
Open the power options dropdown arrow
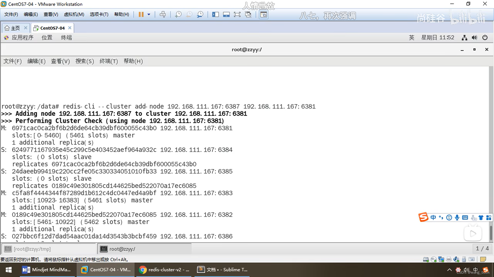pos(149,14)
